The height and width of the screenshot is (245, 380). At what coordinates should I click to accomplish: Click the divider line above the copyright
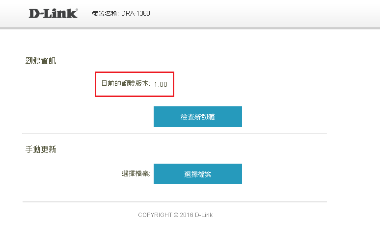tap(174, 202)
